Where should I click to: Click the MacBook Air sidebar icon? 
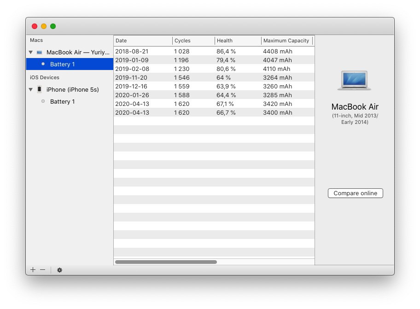(40, 52)
